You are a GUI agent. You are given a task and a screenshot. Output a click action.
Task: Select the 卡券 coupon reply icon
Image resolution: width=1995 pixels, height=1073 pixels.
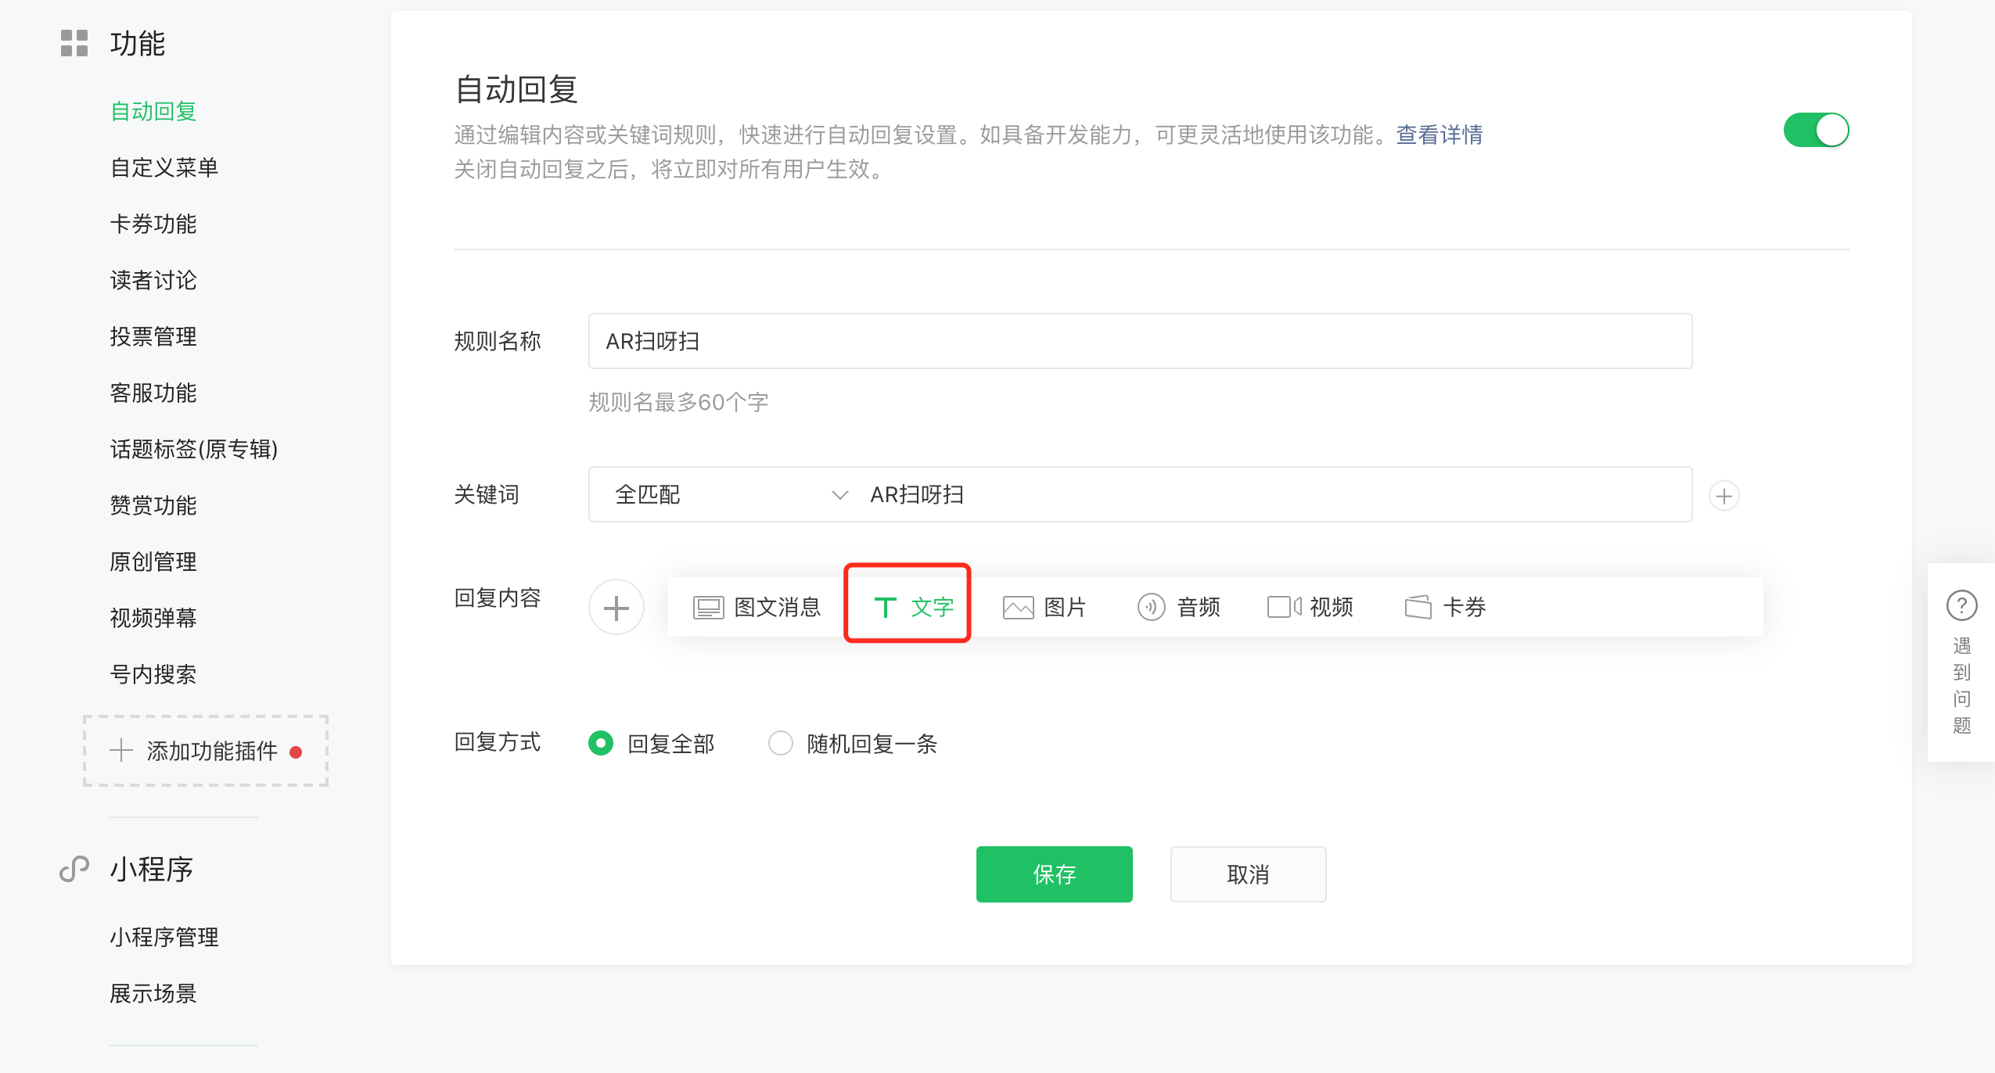coord(1418,608)
